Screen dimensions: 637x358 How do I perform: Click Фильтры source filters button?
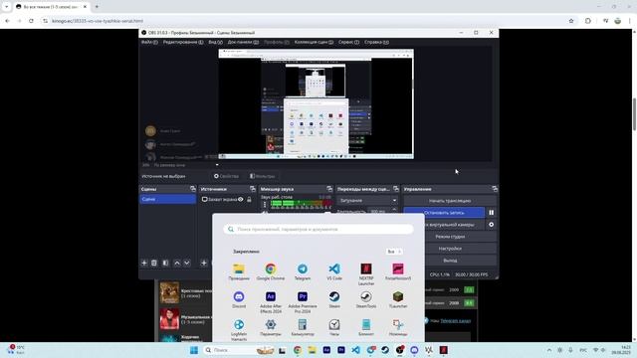pos(262,176)
